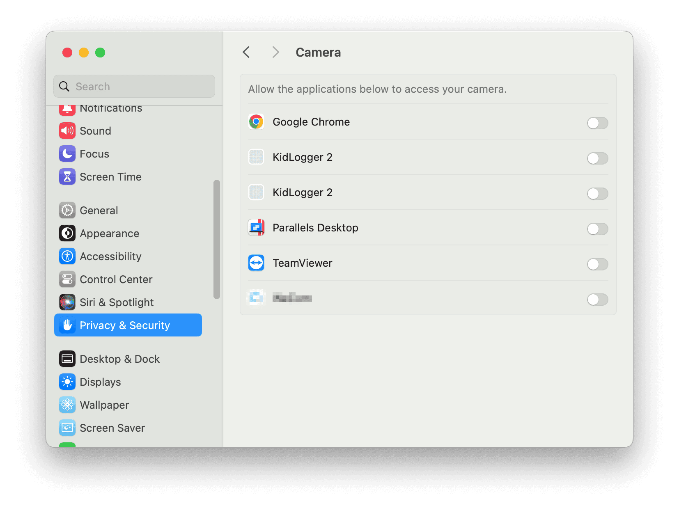Click the Privacy & Security hand icon
The image size is (679, 508).
pyautogui.click(x=67, y=325)
